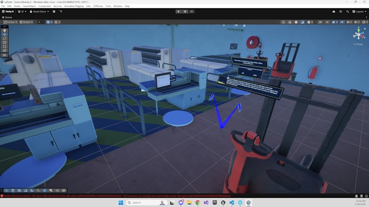The image size is (369, 207).
Task: Open the GameObject menu
Action: [29, 6]
